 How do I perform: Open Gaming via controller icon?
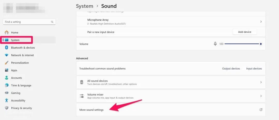click(x=6, y=93)
